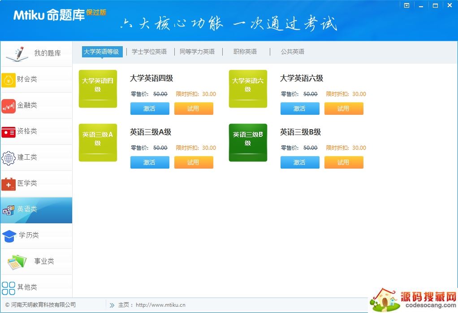Click 试用 for 大学英语六级
458x313 pixels.
tap(343, 109)
